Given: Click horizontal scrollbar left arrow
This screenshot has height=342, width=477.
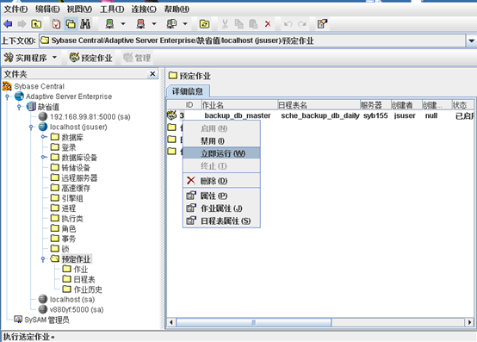Looking at the screenshot, I should coord(171,322).
